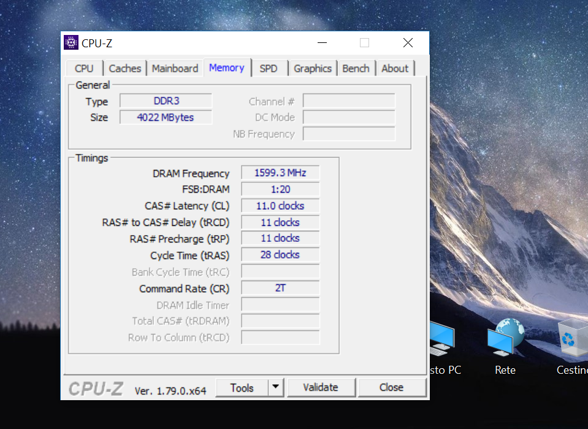Click the "CPU-Z" title bar text
Image resolution: width=588 pixels, height=429 pixels.
point(97,43)
